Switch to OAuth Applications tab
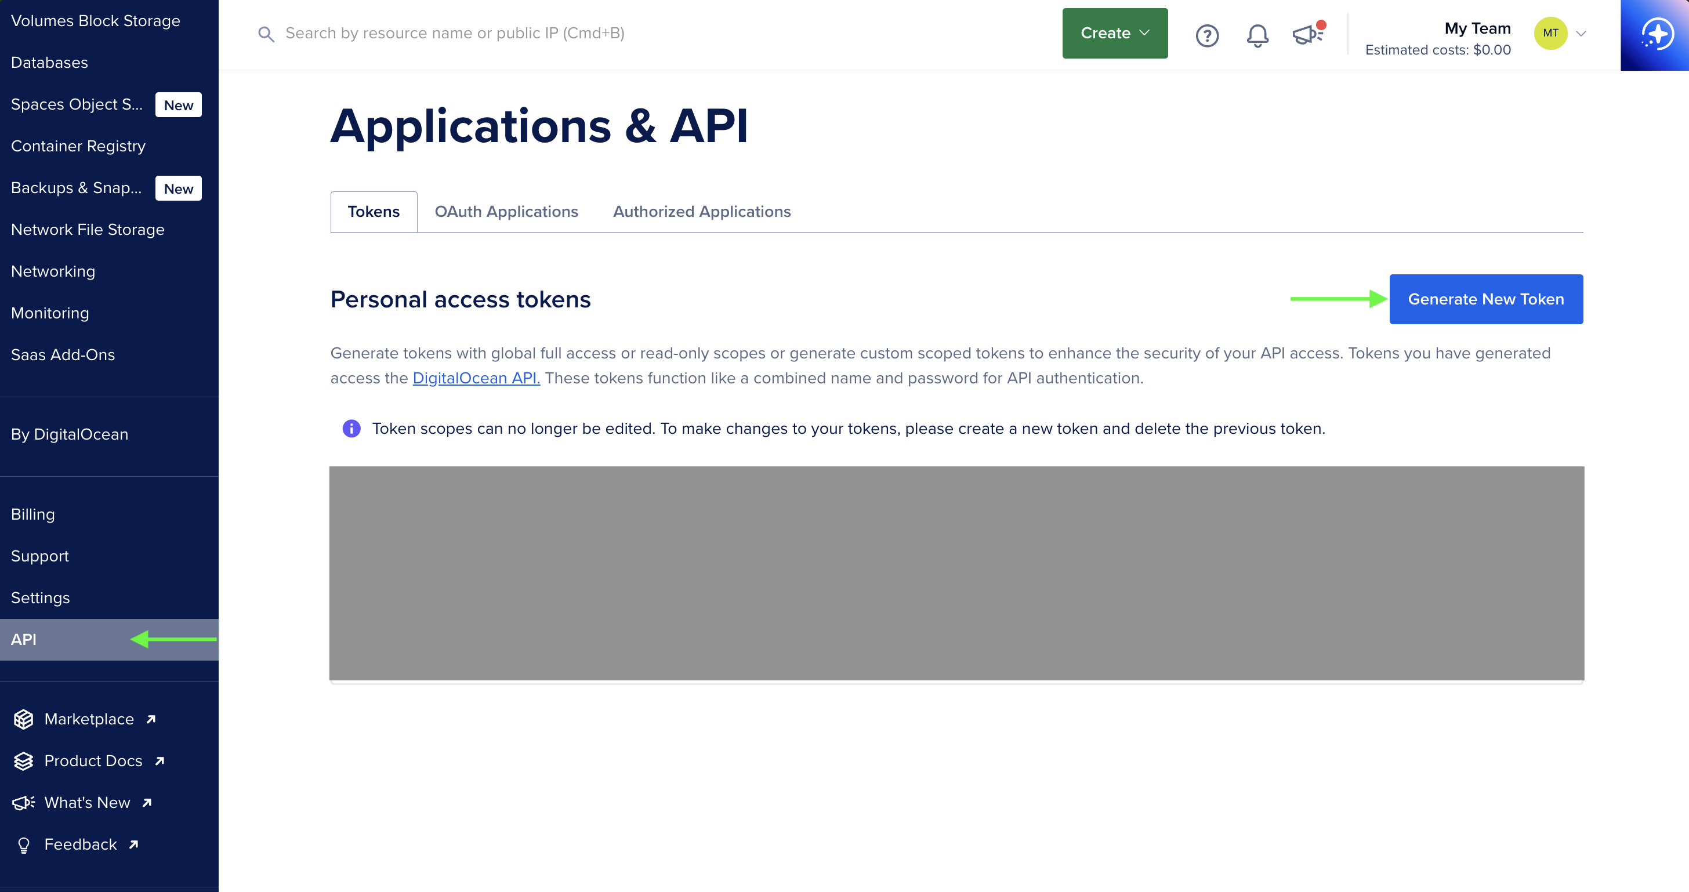Viewport: 1689px width, 892px height. (x=506, y=212)
